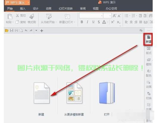Toggle bold formatting
Viewport: 161px width, 123px height.
[82, 22]
